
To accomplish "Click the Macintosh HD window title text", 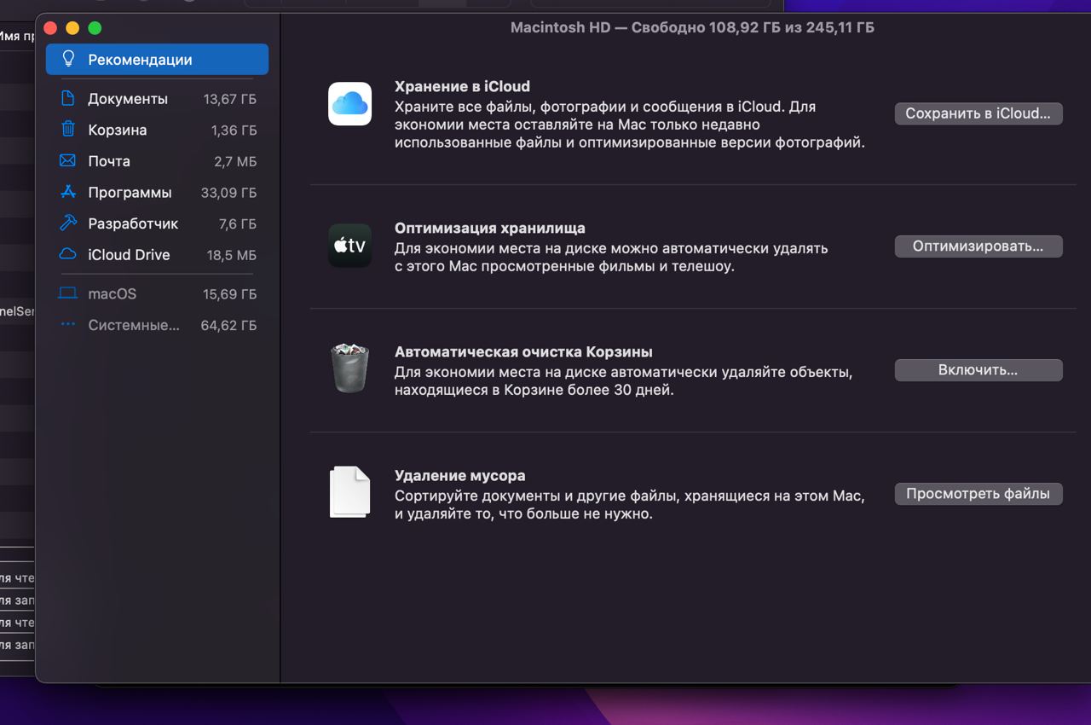I will pyautogui.click(x=692, y=27).
